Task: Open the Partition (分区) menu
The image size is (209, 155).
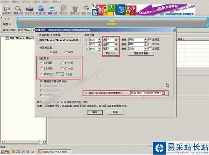Action: [x=26, y=2]
